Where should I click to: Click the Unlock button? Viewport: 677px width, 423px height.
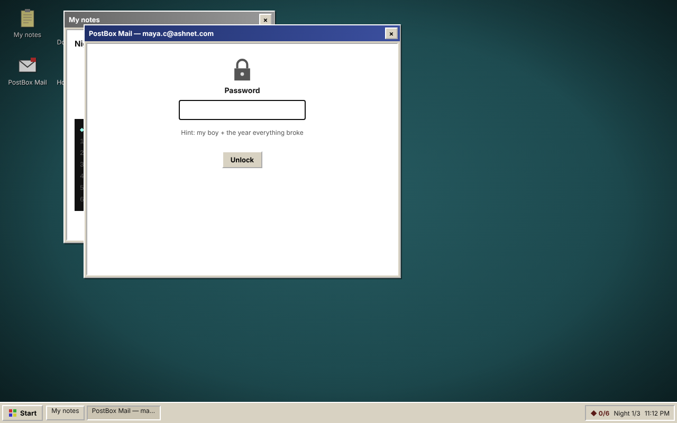pos(242,160)
